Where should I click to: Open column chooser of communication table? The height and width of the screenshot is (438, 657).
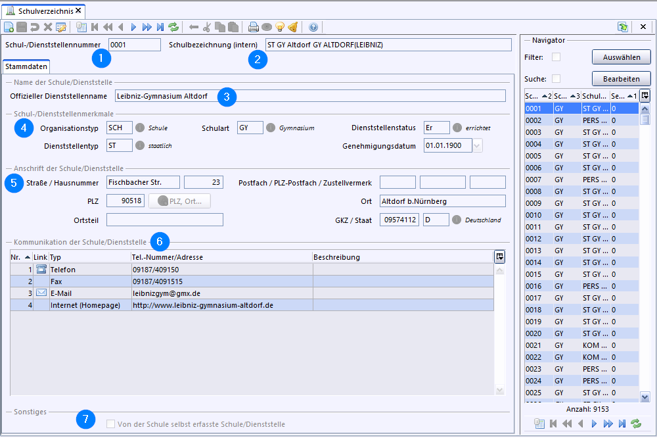[x=500, y=256]
